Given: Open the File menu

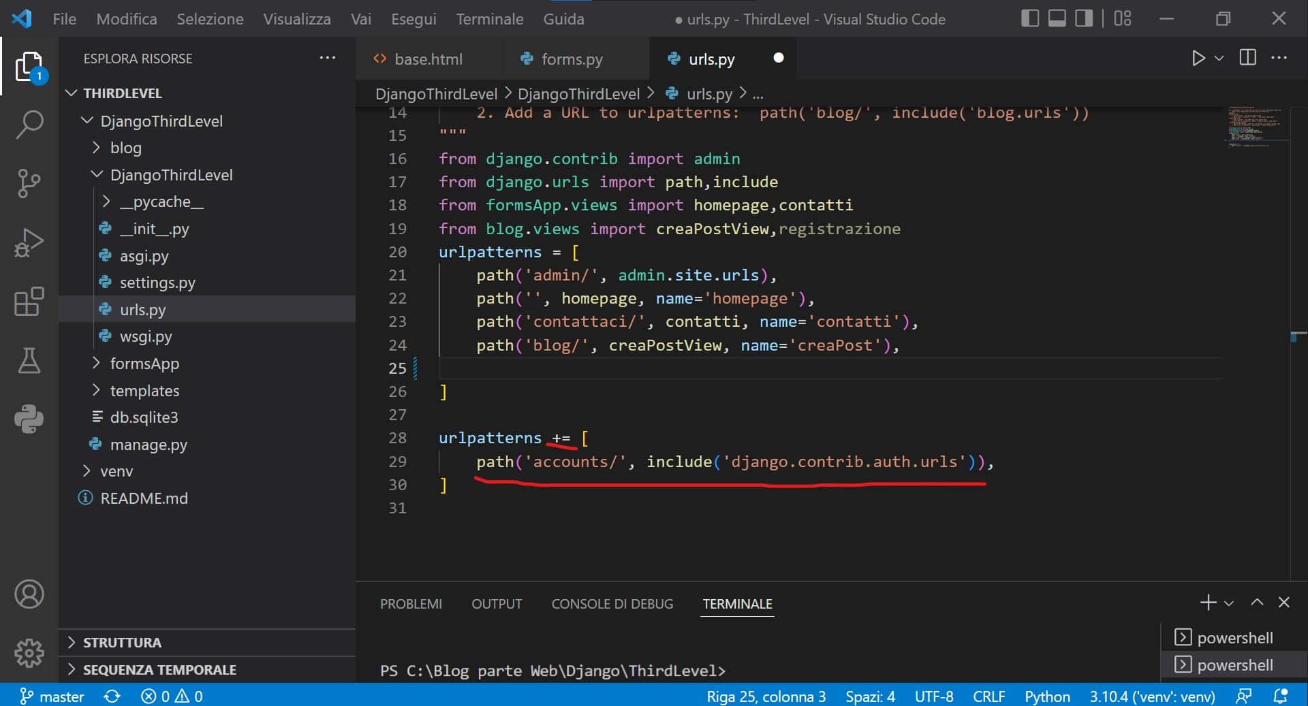Looking at the screenshot, I should pyautogui.click(x=65, y=19).
